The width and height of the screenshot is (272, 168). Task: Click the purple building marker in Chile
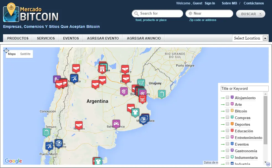pyautogui.click(x=56, y=79)
